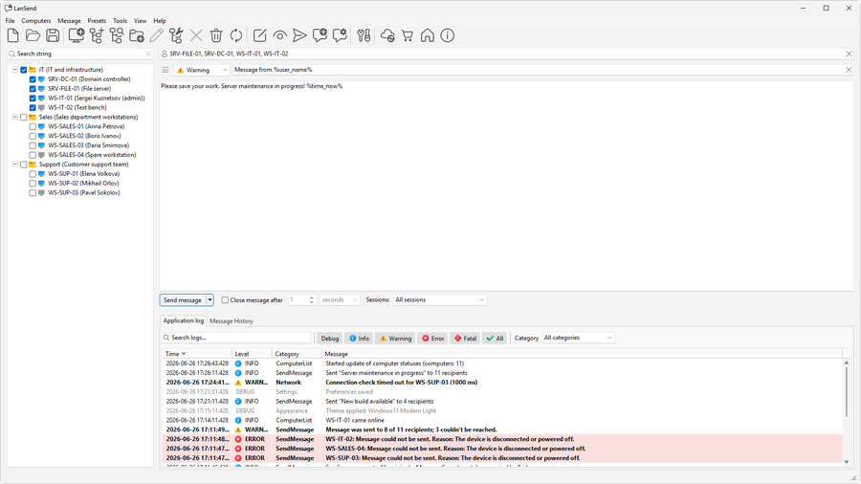Filter logs by Debug level

point(329,339)
